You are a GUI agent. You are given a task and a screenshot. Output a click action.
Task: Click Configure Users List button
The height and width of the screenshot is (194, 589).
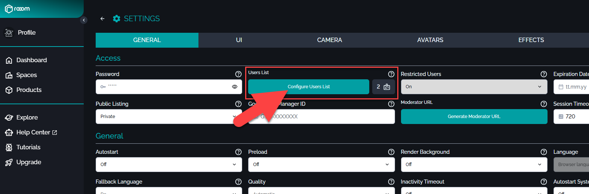[308, 87]
